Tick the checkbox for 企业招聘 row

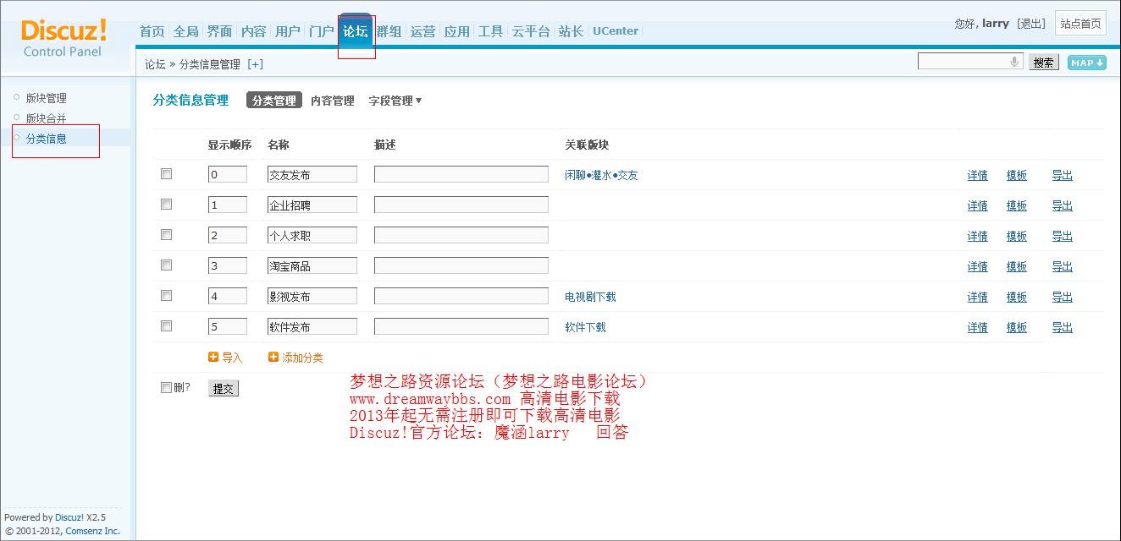[x=166, y=205]
